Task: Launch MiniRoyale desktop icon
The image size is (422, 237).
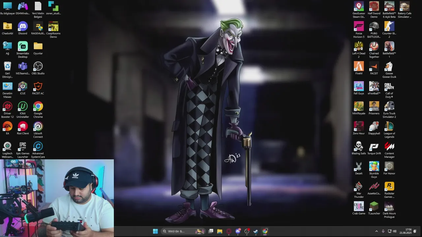Action: (359, 109)
